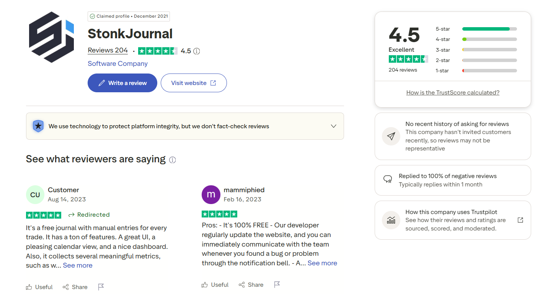
Task: Click How this company uses Trustpilot heading
Action: point(451,212)
